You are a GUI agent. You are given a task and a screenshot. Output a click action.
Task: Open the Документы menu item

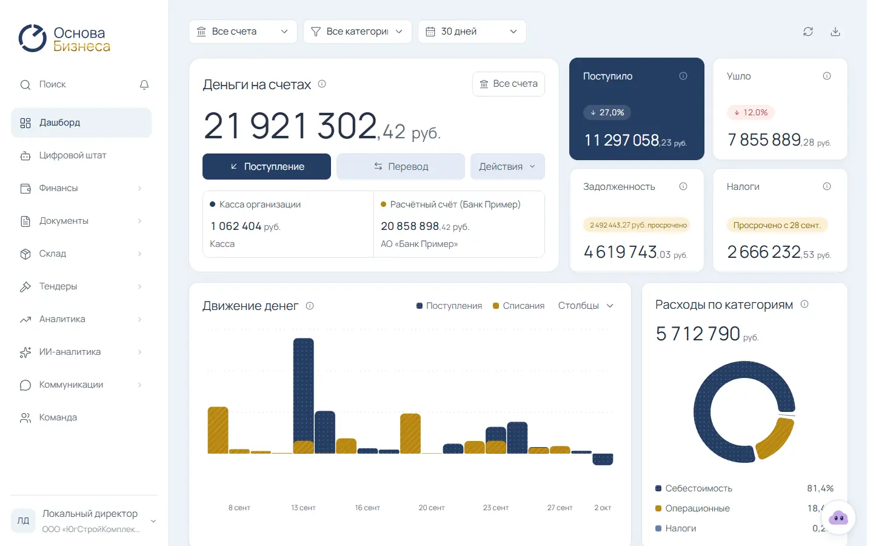tap(81, 221)
